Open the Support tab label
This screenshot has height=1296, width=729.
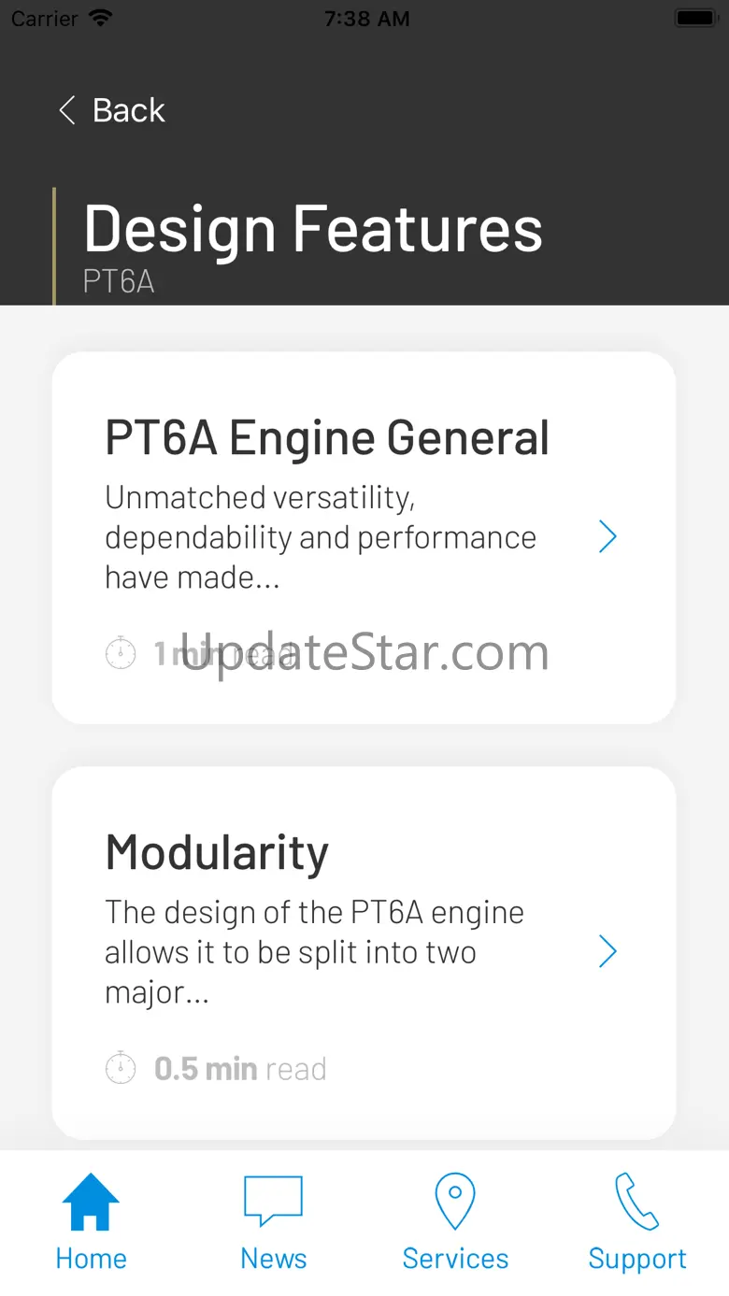[636, 1259]
